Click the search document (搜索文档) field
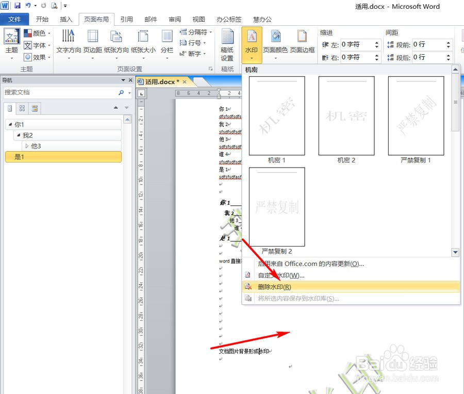 (61, 92)
